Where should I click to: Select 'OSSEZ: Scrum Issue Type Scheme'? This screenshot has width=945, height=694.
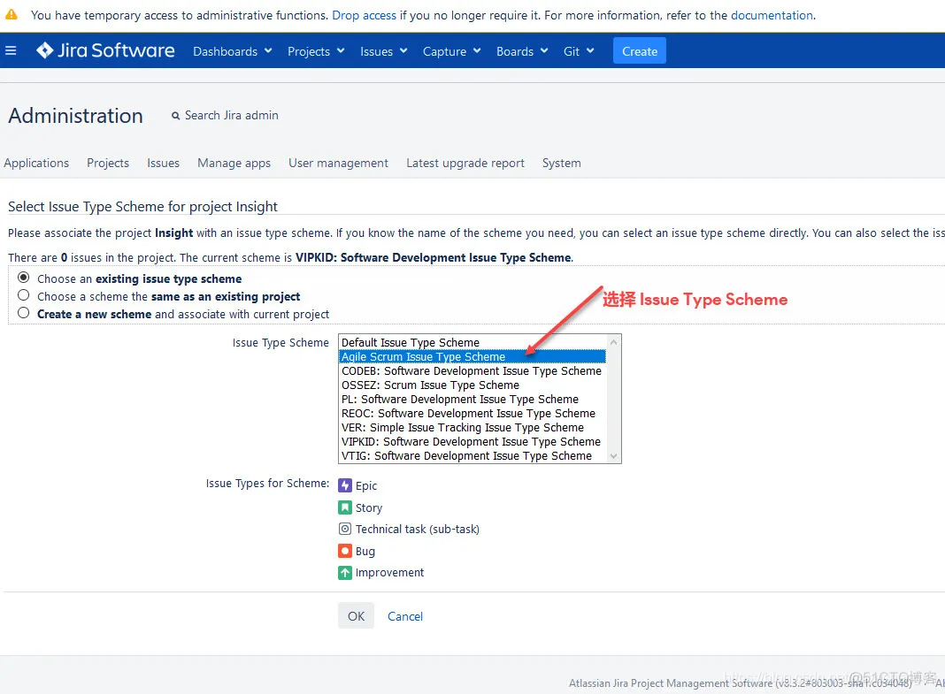(x=472, y=385)
